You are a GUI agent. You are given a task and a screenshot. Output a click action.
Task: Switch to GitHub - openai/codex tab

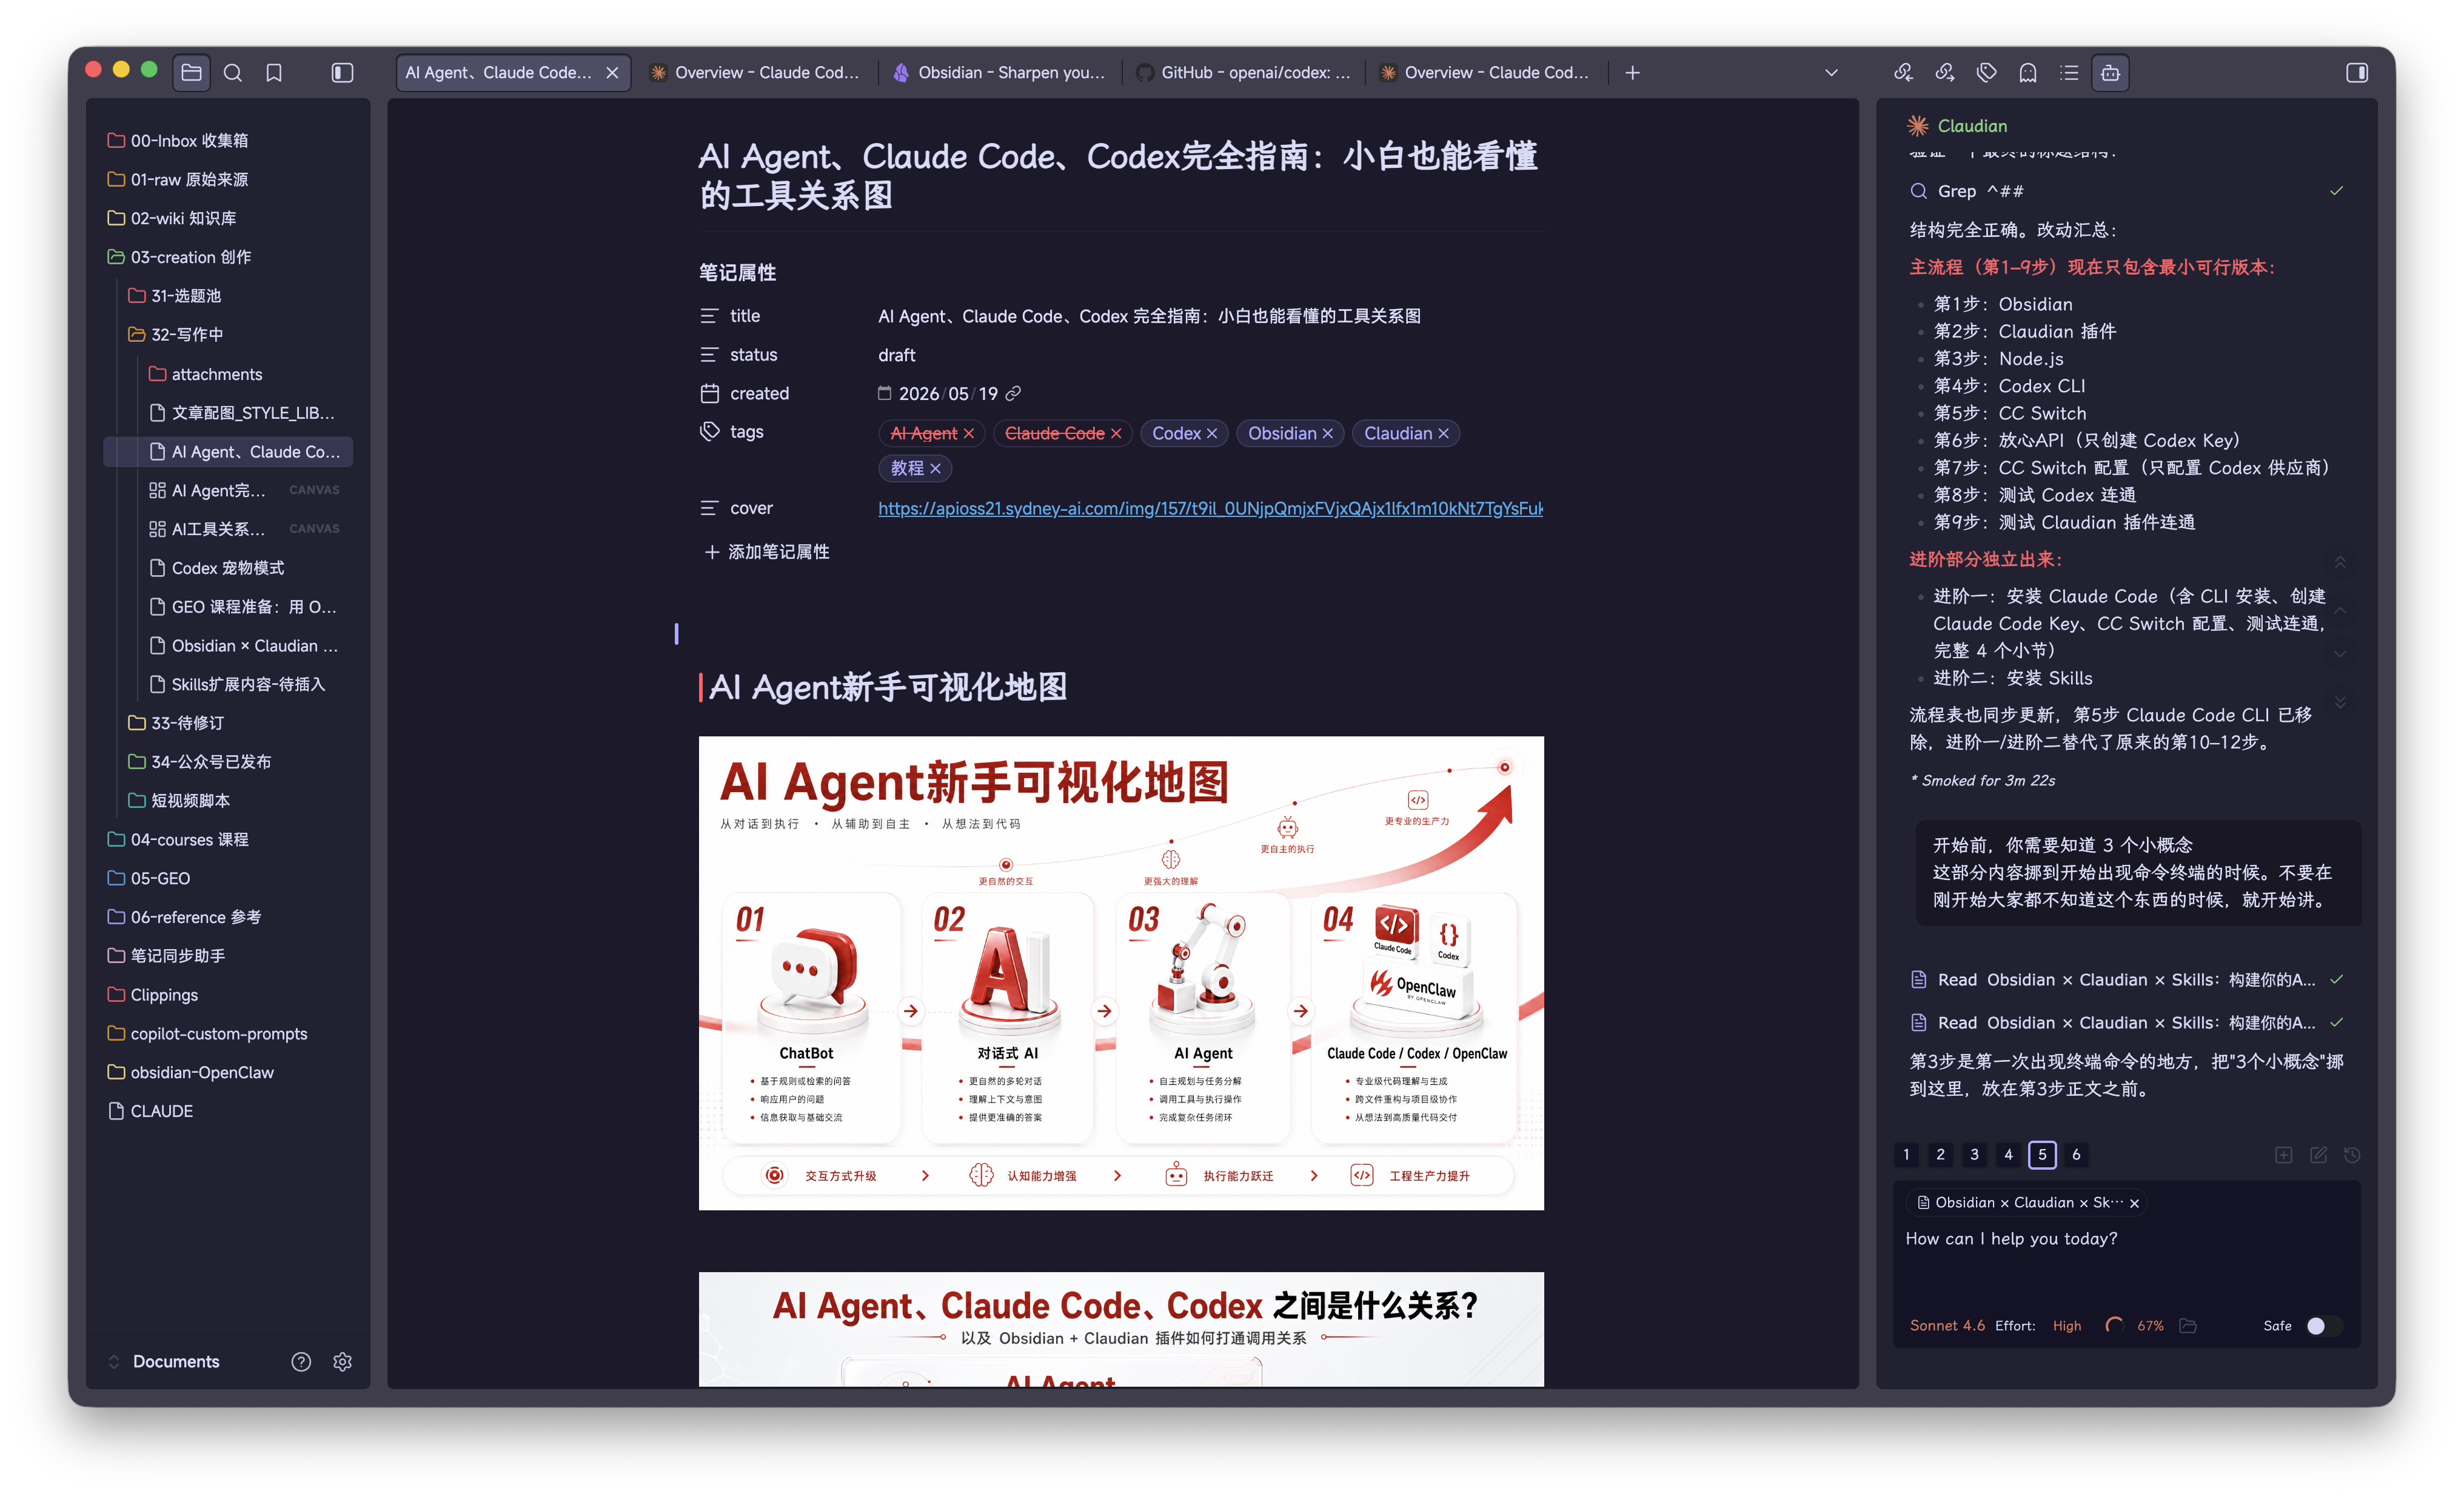1245,72
